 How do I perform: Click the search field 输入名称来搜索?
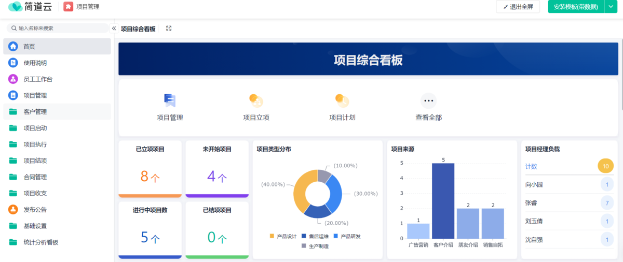click(x=57, y=28)
